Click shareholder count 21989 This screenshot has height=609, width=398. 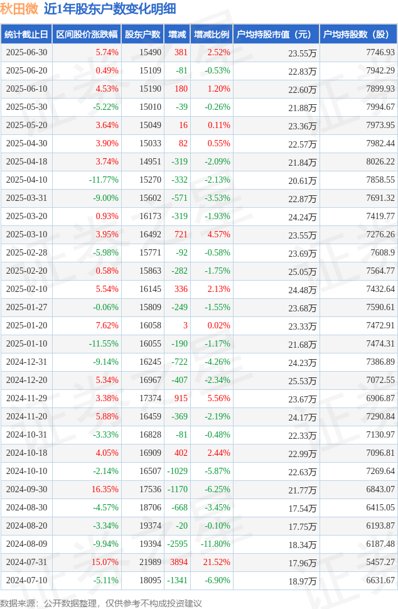150,562
